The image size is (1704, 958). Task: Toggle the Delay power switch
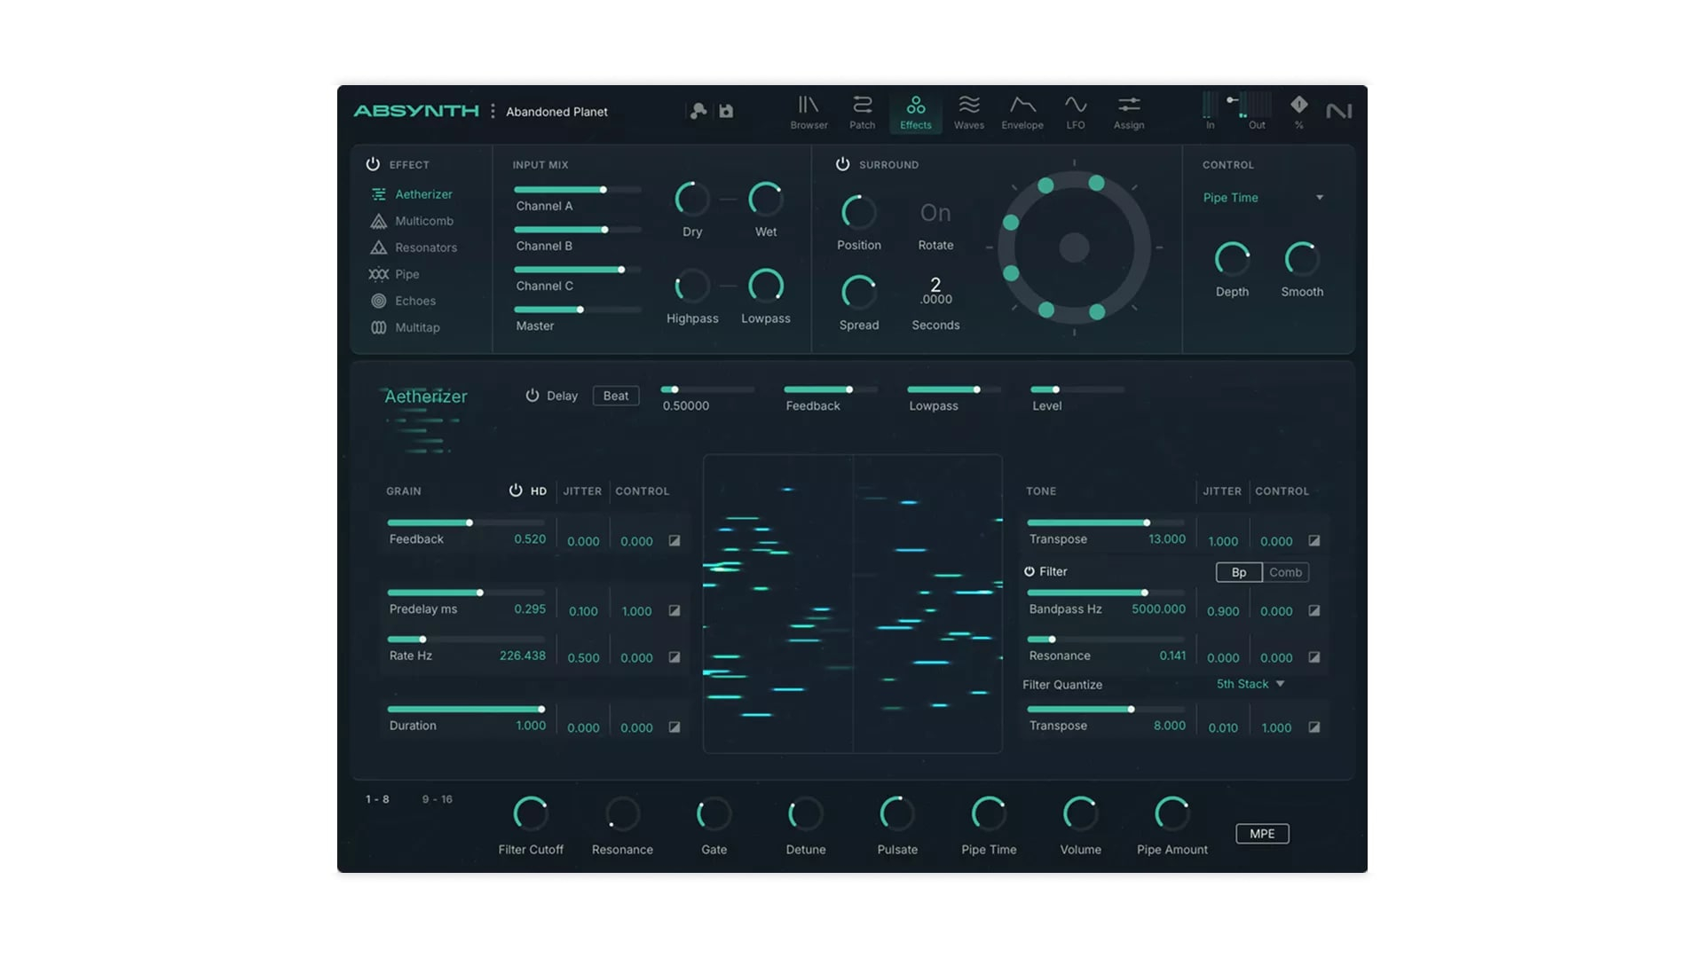click(x=532, y=396)
